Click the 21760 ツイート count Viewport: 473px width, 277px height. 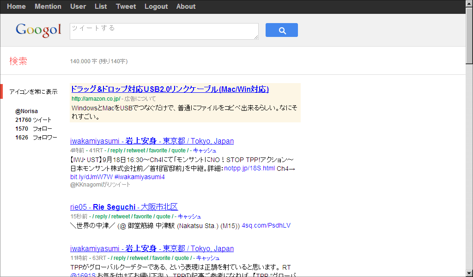click(33, 120)
